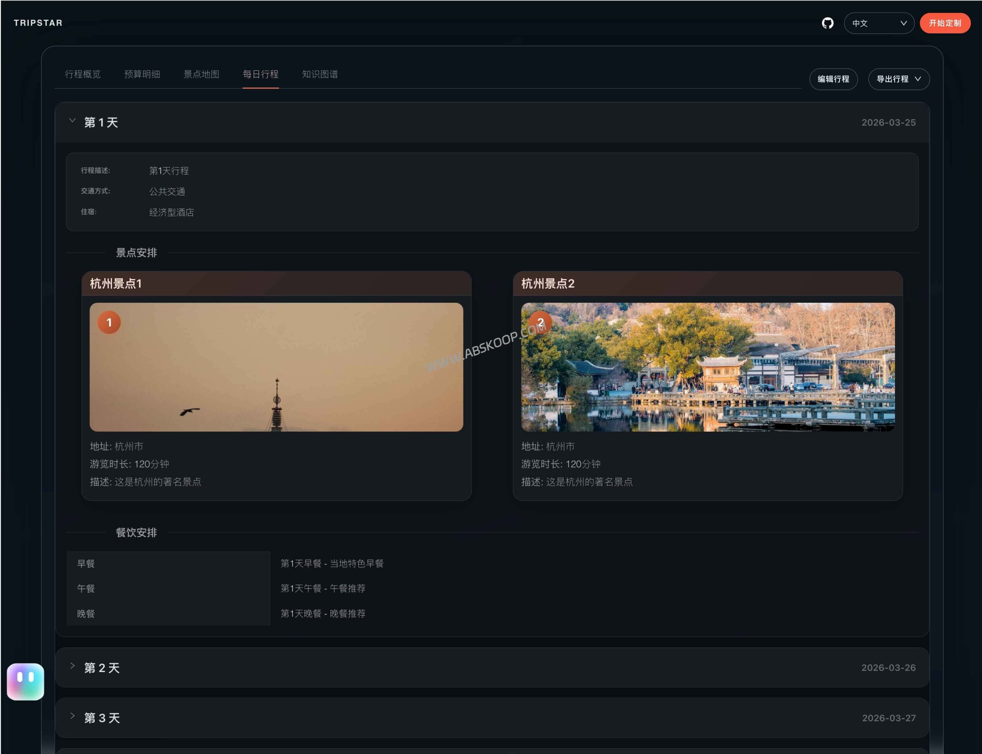Select the 早餐 breakfast row
The image size is (982, 754).
click(168, 564)
